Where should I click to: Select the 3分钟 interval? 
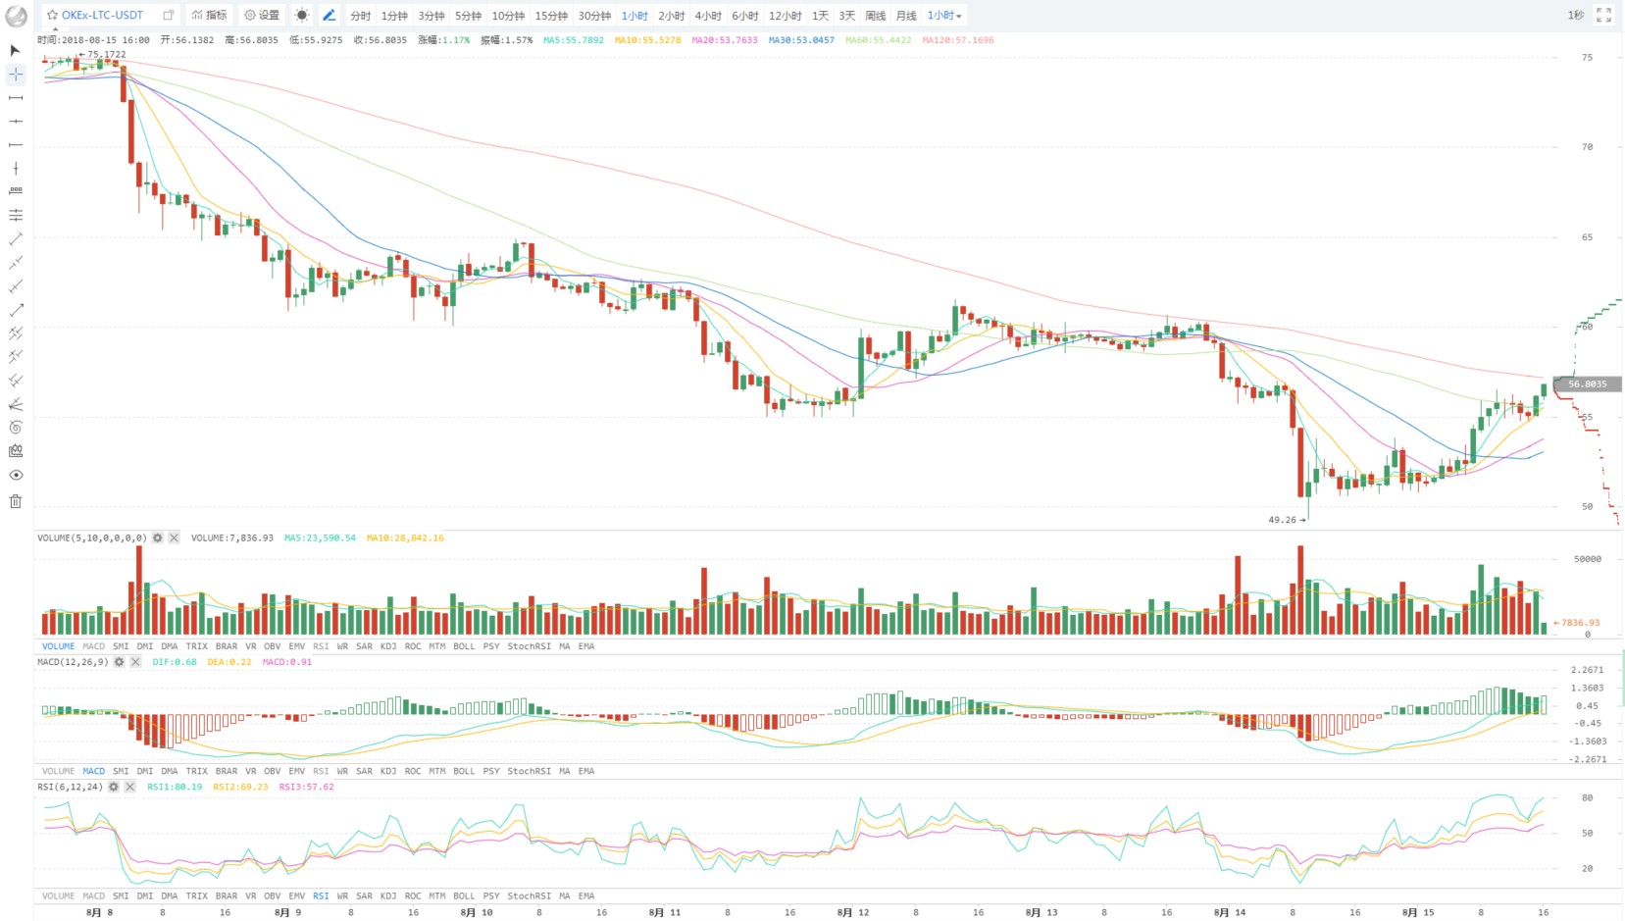coord(432,16)
